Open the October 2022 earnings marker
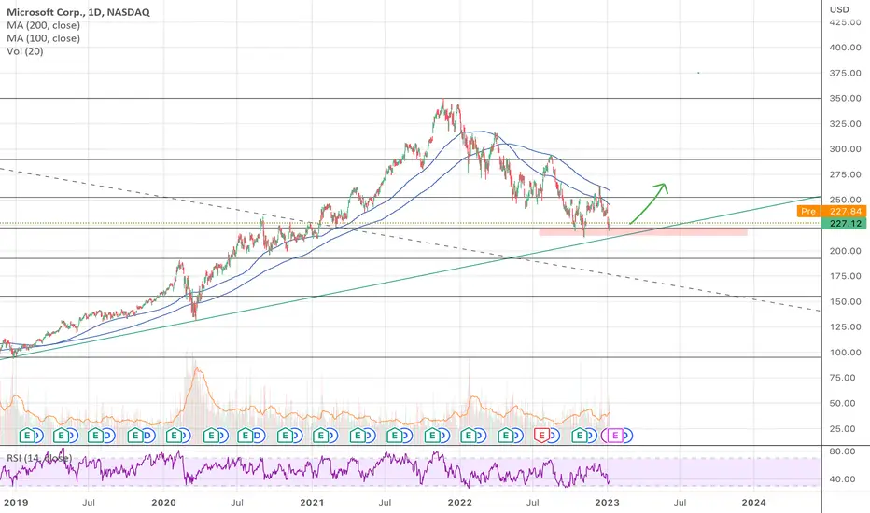This screenshot has height=513, width=870. [x=580, y=436]
